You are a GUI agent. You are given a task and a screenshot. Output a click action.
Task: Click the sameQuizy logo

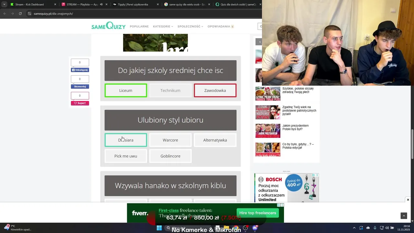(x=108, y=26)
